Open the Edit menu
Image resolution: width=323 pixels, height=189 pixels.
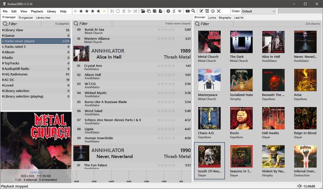(x=14, y=11)
